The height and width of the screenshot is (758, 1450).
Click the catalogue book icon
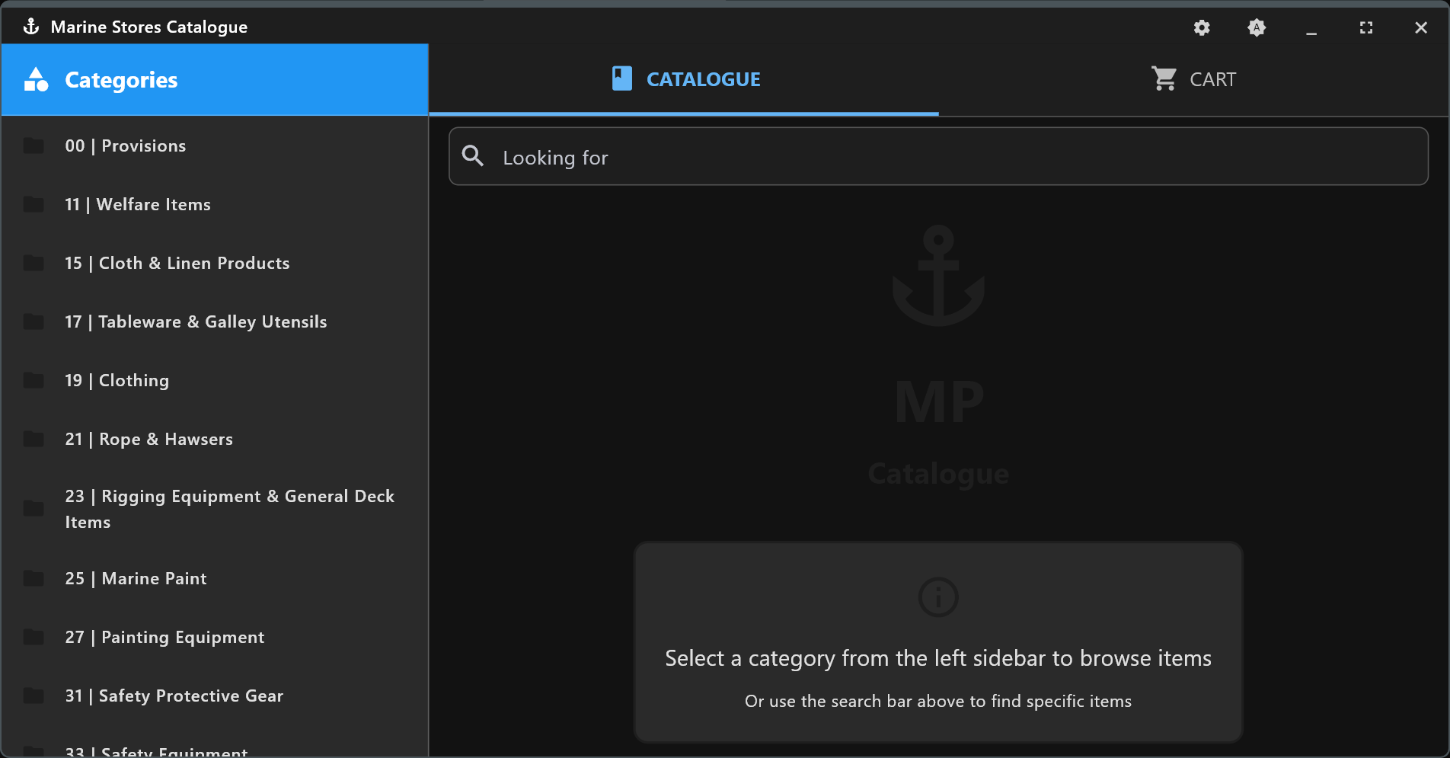click(x=621, y=78)
